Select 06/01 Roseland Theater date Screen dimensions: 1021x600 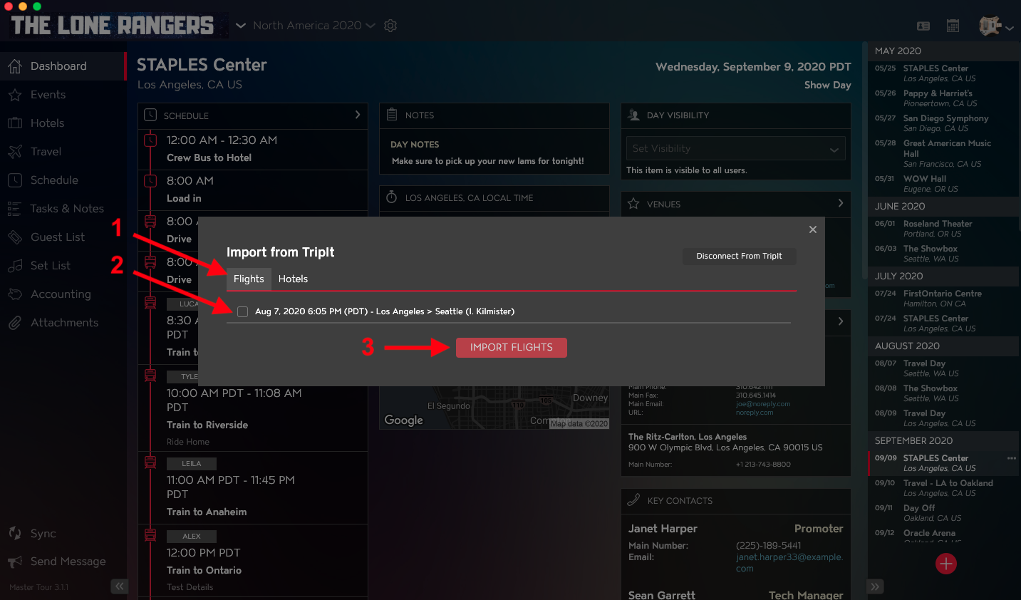pyautogui.click(x=943, y=229)
